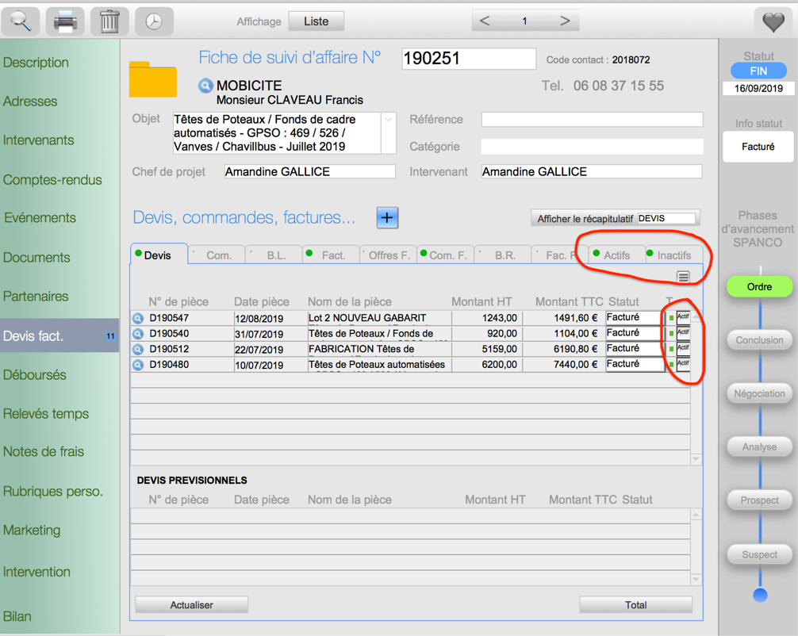798x636 pixels.
Task: Click the printer icon in the toolbar
Action: click(65, 21)
